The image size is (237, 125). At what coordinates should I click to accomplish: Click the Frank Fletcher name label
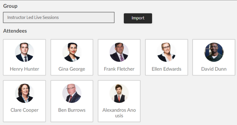pos(119,69)
